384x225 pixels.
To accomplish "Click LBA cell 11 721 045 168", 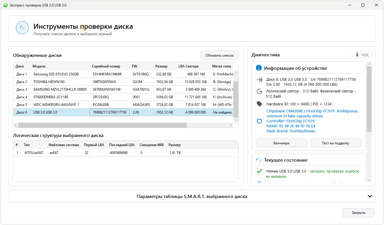I will (196, 97).
